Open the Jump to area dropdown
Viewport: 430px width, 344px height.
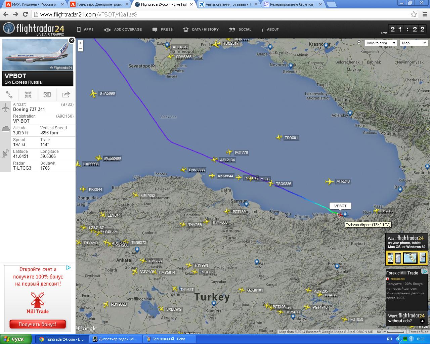[381, 43]
